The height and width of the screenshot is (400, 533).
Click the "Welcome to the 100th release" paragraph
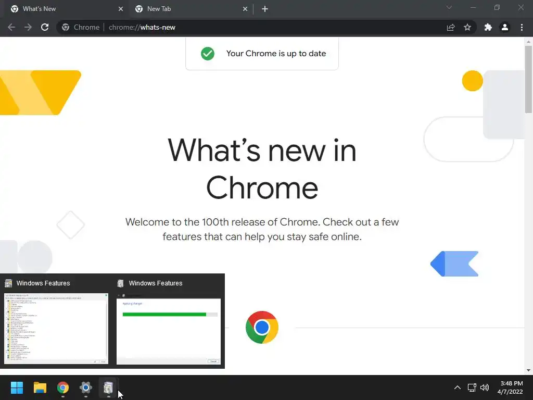point(262,229)
